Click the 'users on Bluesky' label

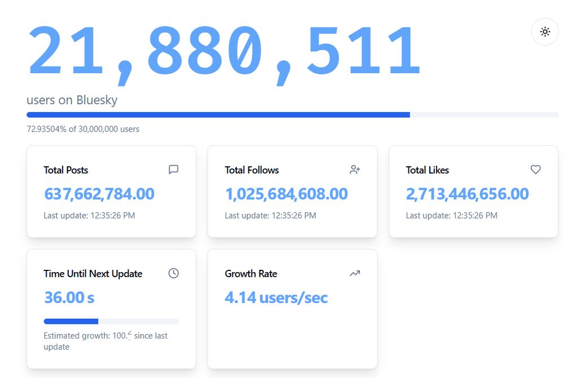coord(72,100)
